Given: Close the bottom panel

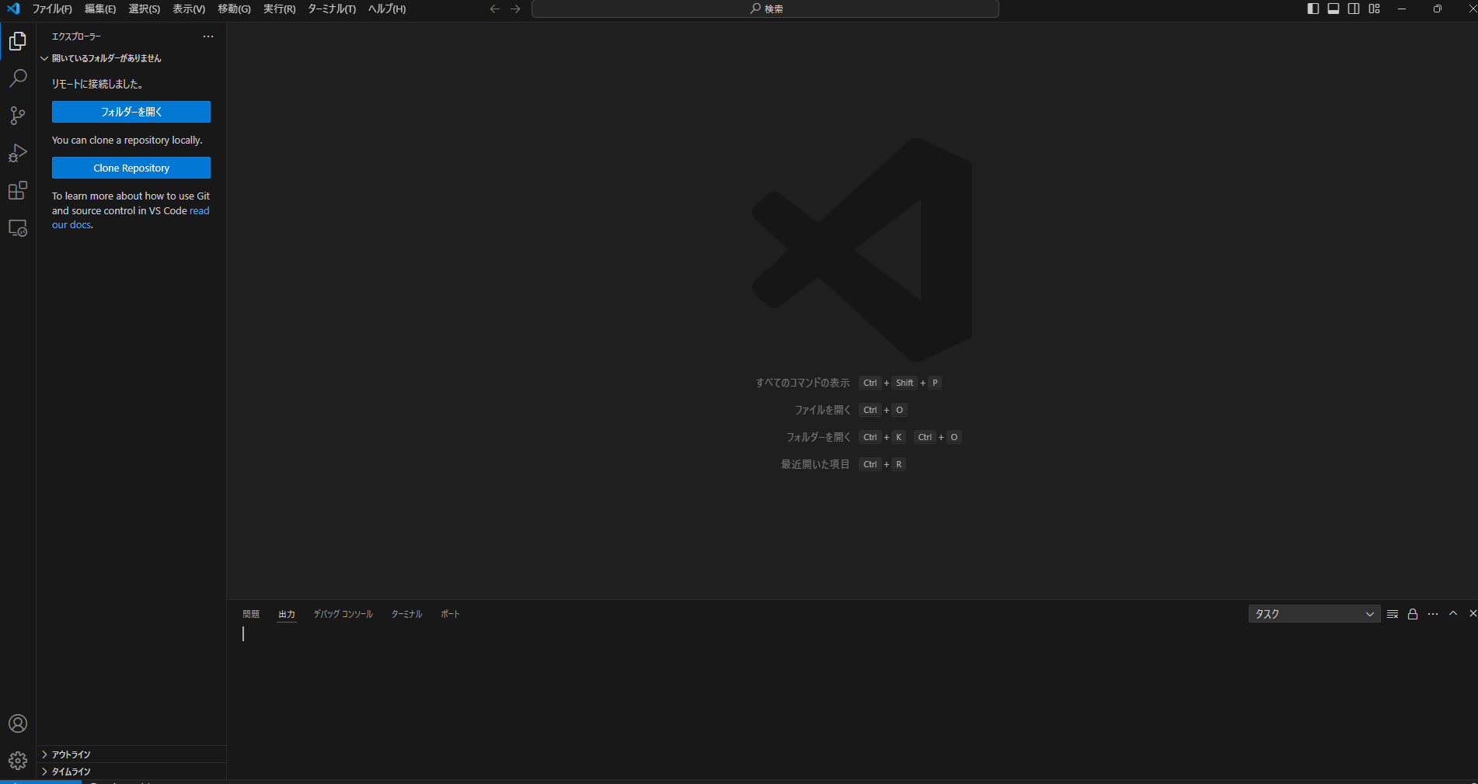Looking at the screenshot, I should click(1472, 614).
